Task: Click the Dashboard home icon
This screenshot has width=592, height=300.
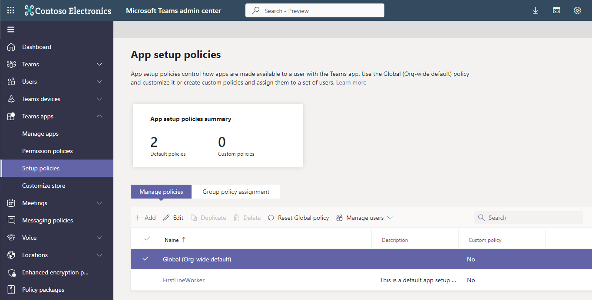Action: pos(11,47)
